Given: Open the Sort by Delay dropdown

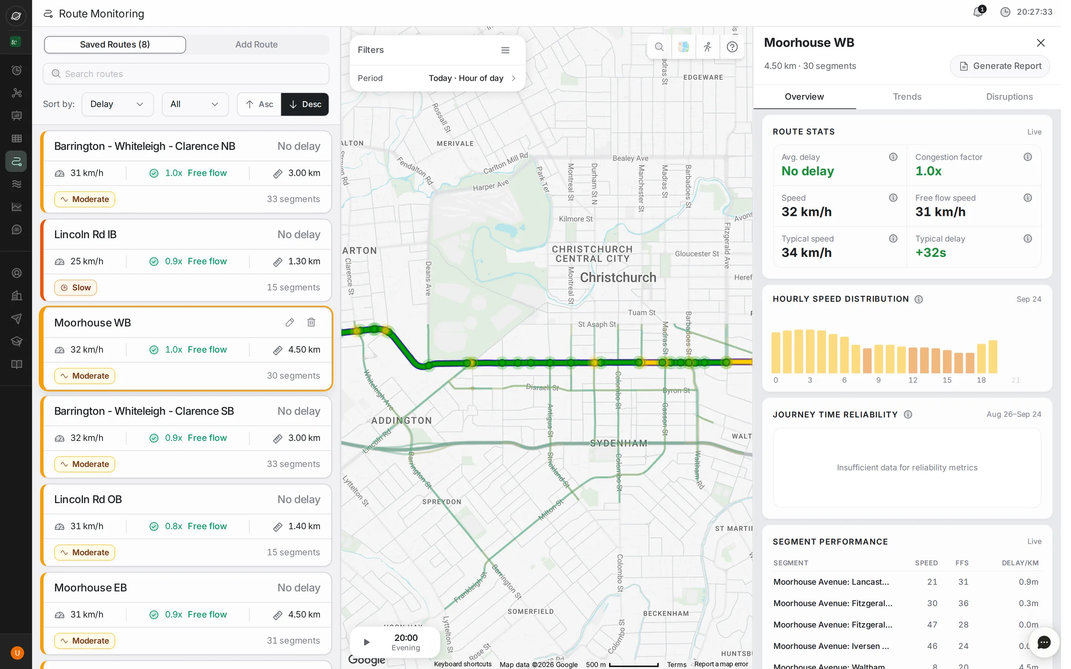Looking at the screenshot, I should coord(117,104).
